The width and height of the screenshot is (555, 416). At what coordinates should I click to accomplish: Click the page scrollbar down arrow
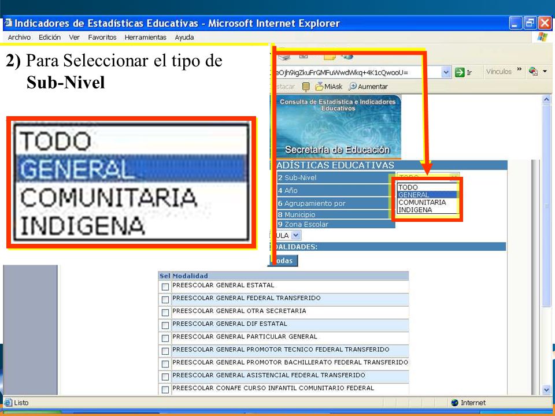[546, 389]
